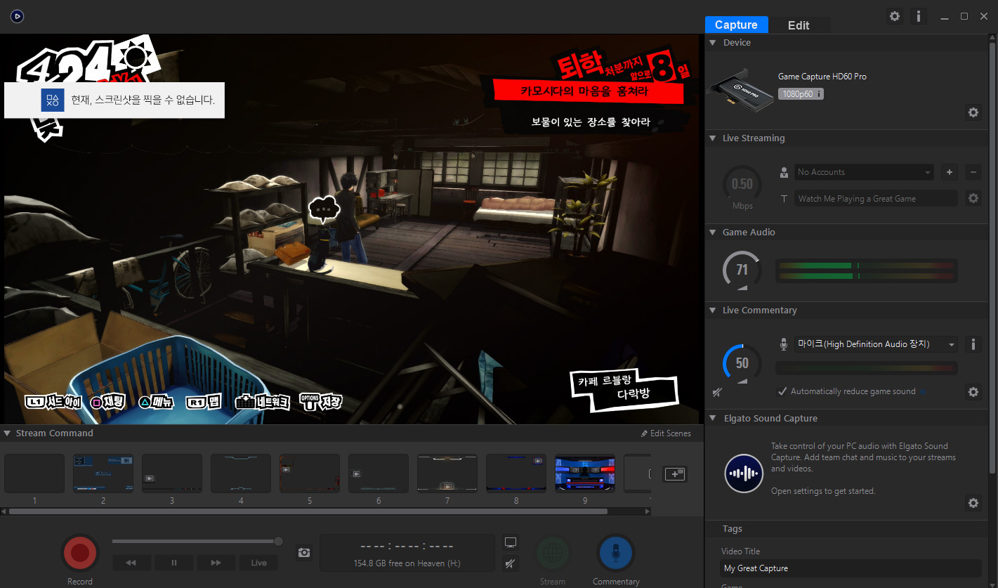Viewport: 998px width, 588px height.
Task: Select scene thumbnail 5
Action: coord(310,473)
